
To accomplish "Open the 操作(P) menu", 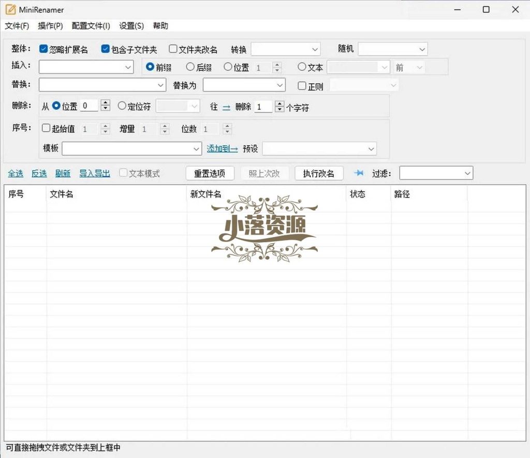I will point(50,26).
